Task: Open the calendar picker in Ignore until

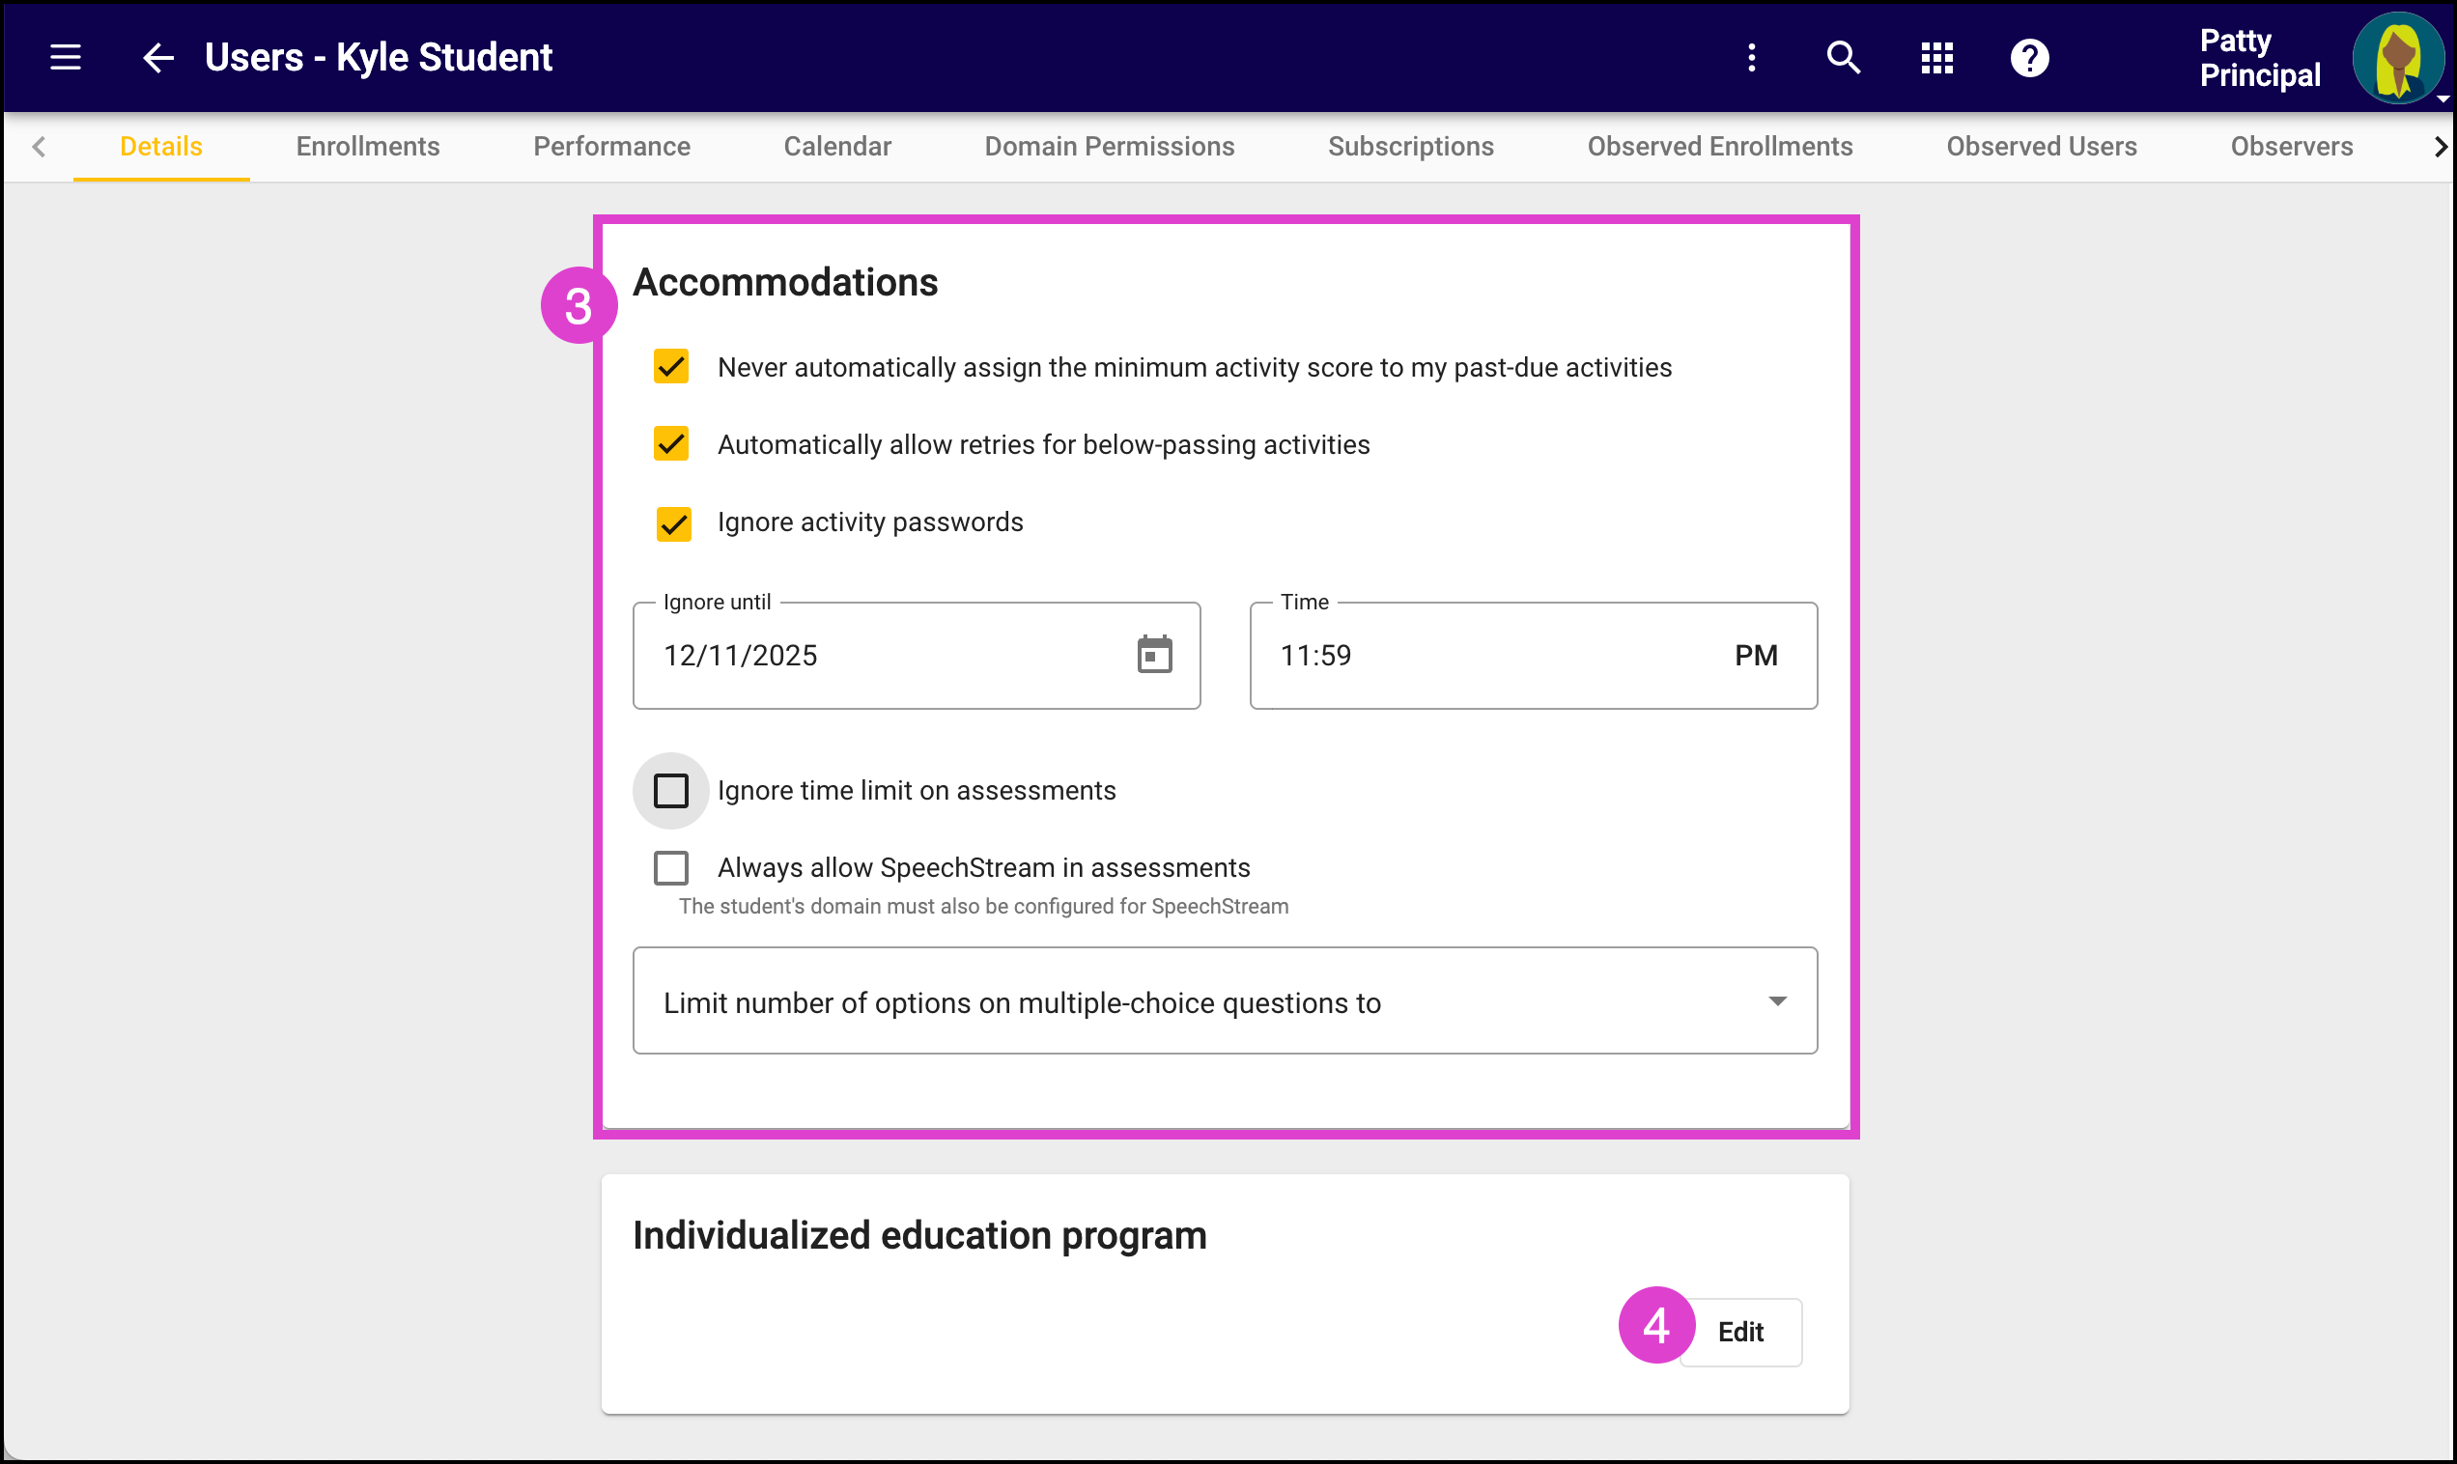Action: 1154,655
